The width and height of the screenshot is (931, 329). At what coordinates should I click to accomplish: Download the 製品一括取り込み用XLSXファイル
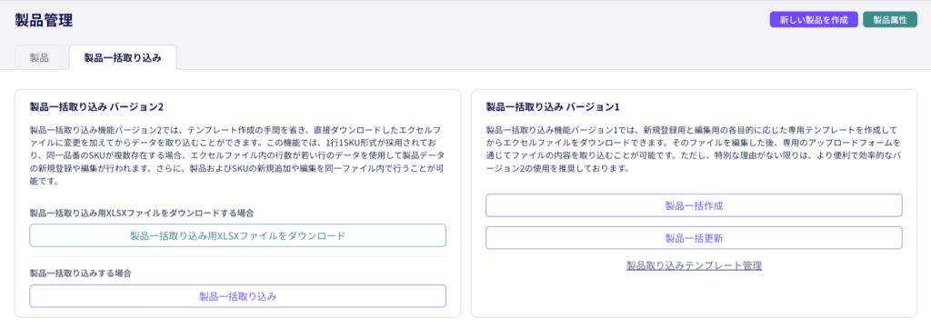[237, 235]
